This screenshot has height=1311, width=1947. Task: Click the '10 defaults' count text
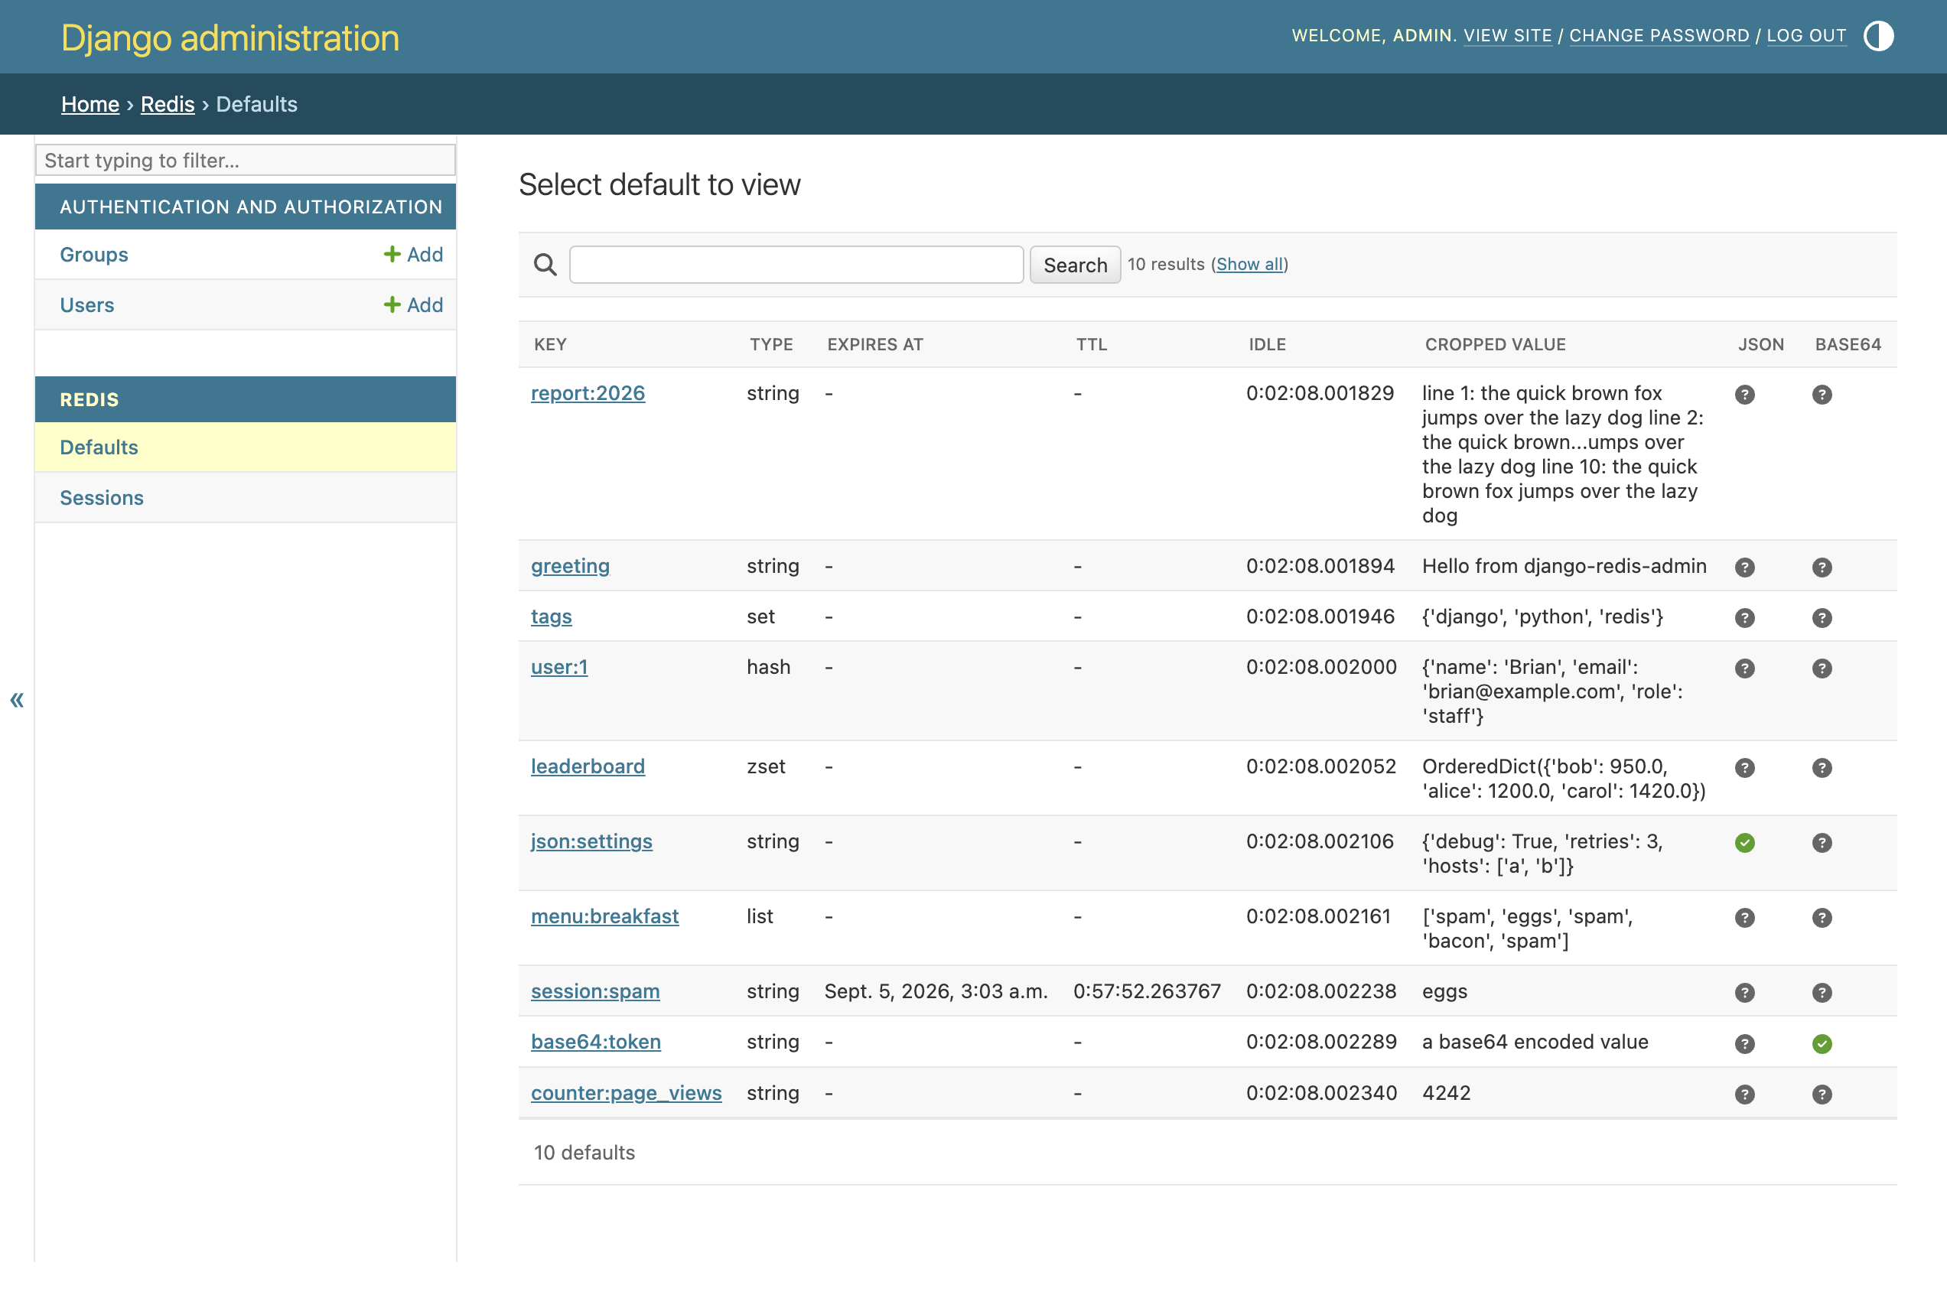[x=584, y=1152]
